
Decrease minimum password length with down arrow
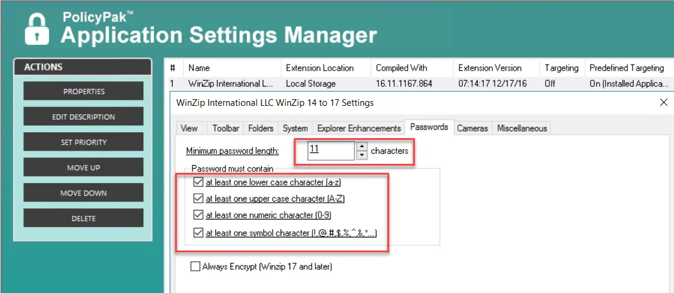tap(362, 155)
